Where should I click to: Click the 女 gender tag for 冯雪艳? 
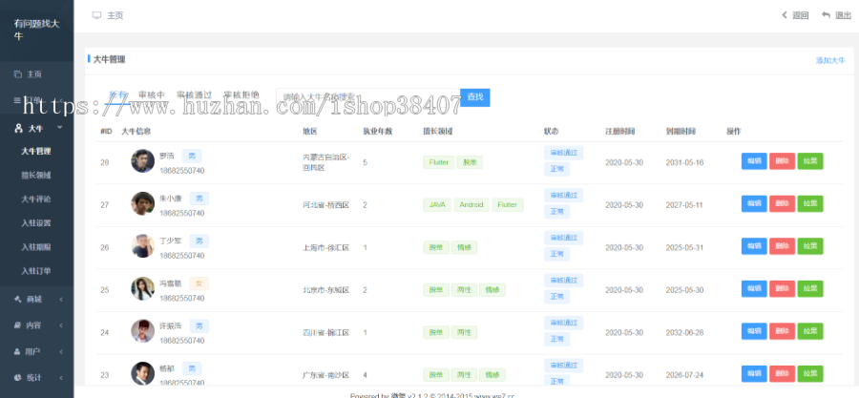(x=199, y=283)
